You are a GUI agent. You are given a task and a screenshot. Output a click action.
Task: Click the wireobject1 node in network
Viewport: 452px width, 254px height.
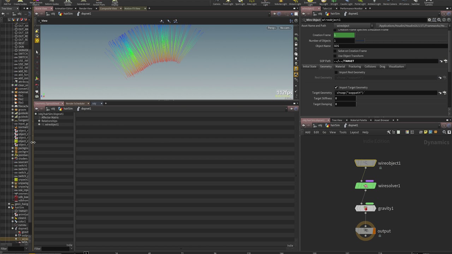[365, 163]
